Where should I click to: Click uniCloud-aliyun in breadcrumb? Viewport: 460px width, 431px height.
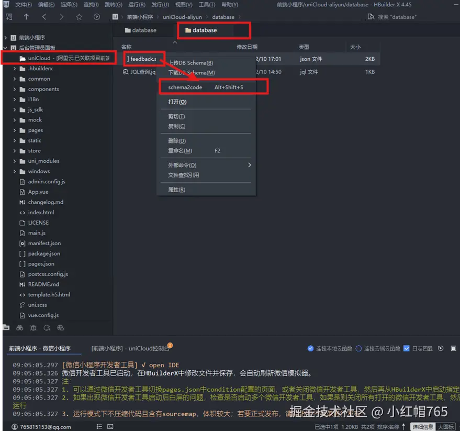click(182, 17)
